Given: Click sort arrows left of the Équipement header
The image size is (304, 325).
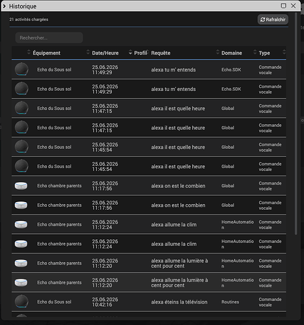Looking at the screenshot, I should (29, 52).
